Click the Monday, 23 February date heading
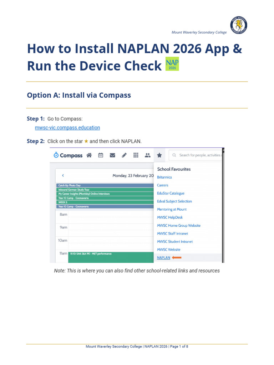The height and width of the screenshot is (365, 274). [x=133, y=175]
